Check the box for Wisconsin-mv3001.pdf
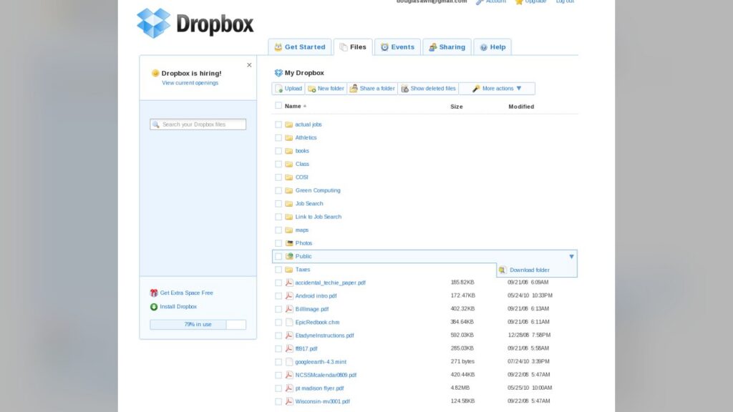 pos(278,401)
